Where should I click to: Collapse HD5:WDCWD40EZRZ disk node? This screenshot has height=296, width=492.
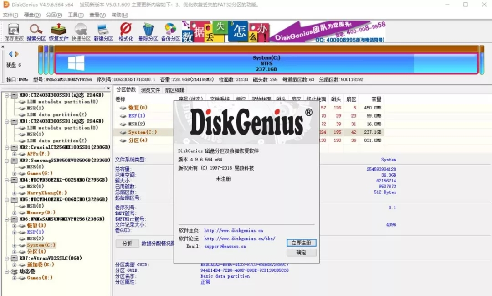6,199
